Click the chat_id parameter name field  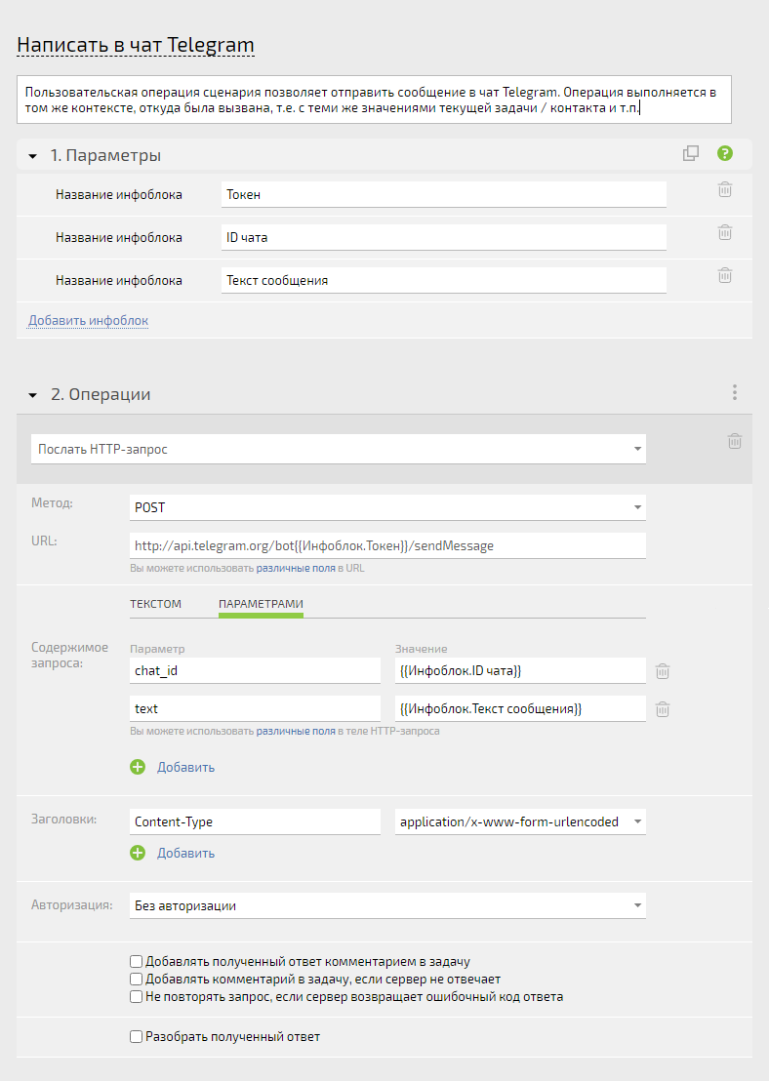pos(255,671)
